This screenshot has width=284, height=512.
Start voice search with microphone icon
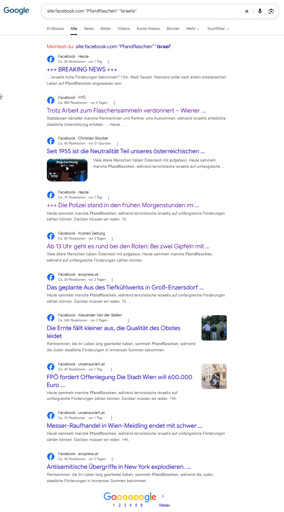[260, 11]
